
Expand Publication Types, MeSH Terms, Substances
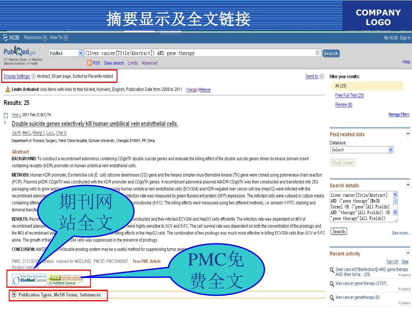point(14,295)
